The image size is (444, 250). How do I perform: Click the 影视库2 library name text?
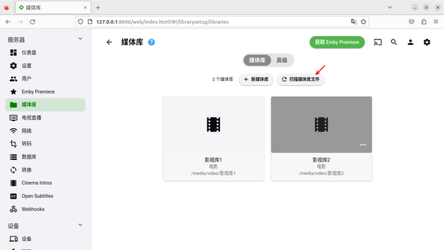[321, 160]
